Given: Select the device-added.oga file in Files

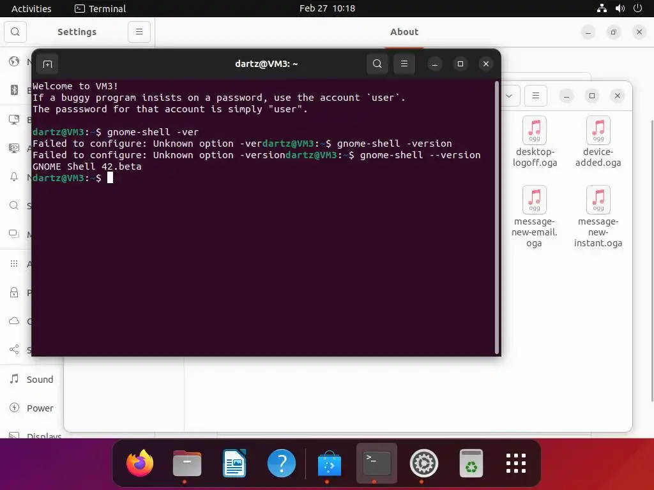Looking at the screenshot, I should [598, 142].
